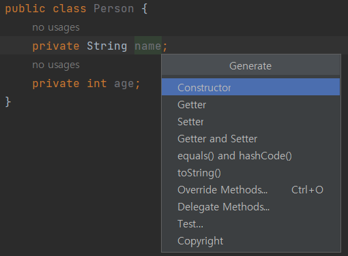348x256 pixels.
Task: Click 'no usages' hint above age field
Action: point(56,65)
